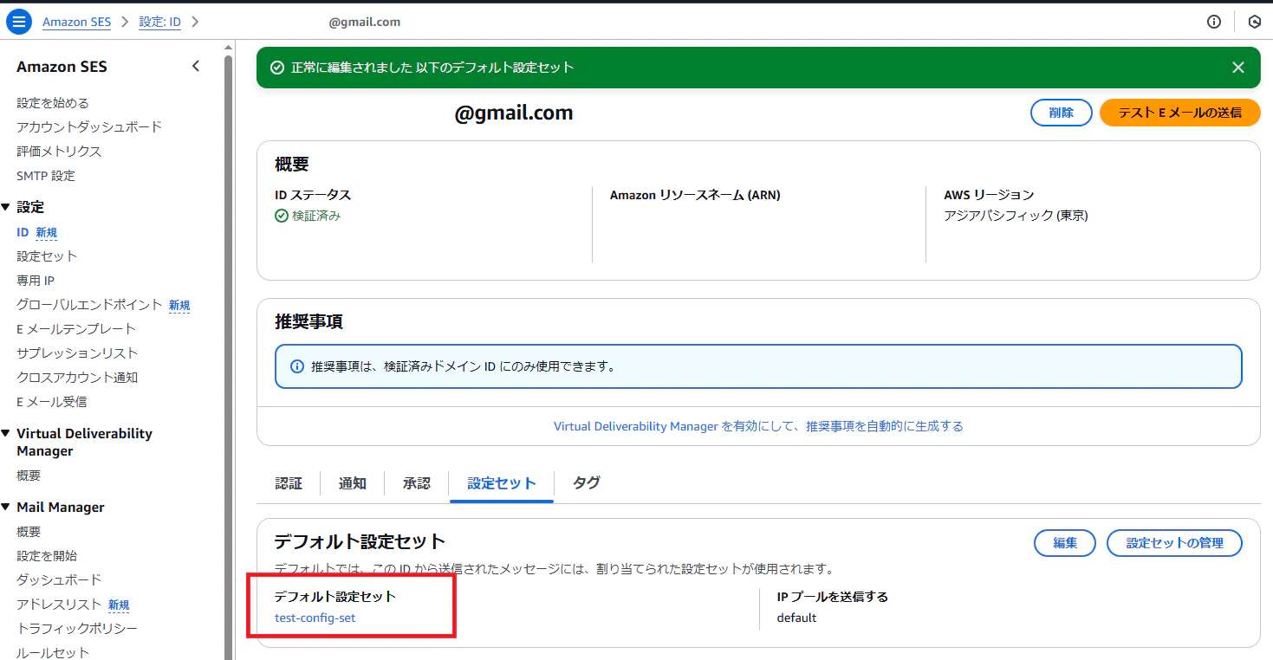1273x660 pixels.
Task: Click the success checkmark icon in banner
Action: click(277, 68)
